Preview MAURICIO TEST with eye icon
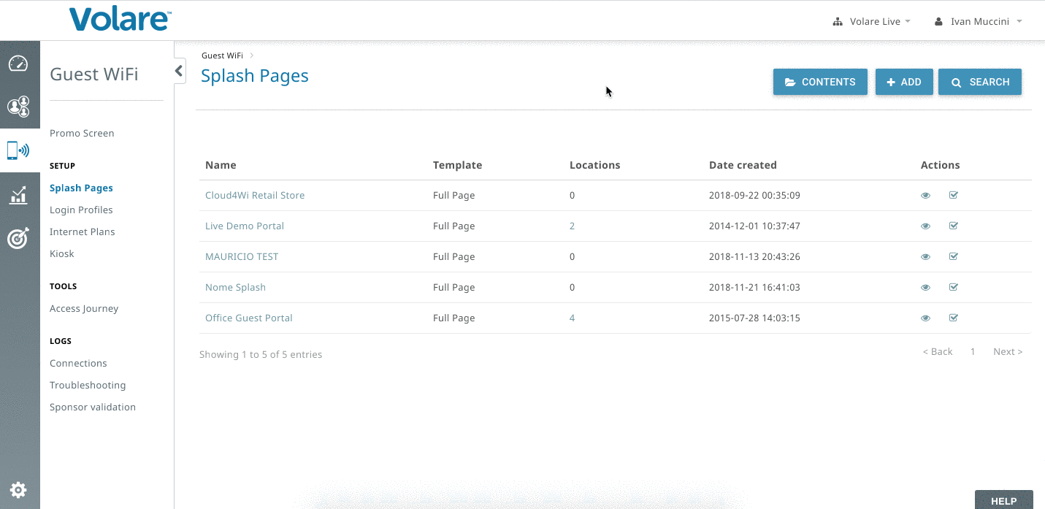Screen dimensions: 1045x509 [925, 257]
